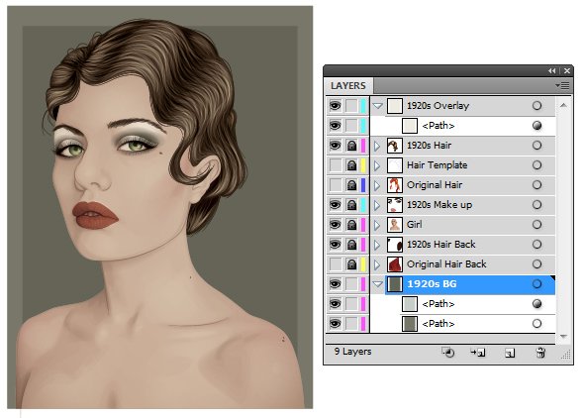Collapse the Layers panel with the double-arrow icon
The height and width of the screenshot is (418, 585).
click(x=551, y=70)
